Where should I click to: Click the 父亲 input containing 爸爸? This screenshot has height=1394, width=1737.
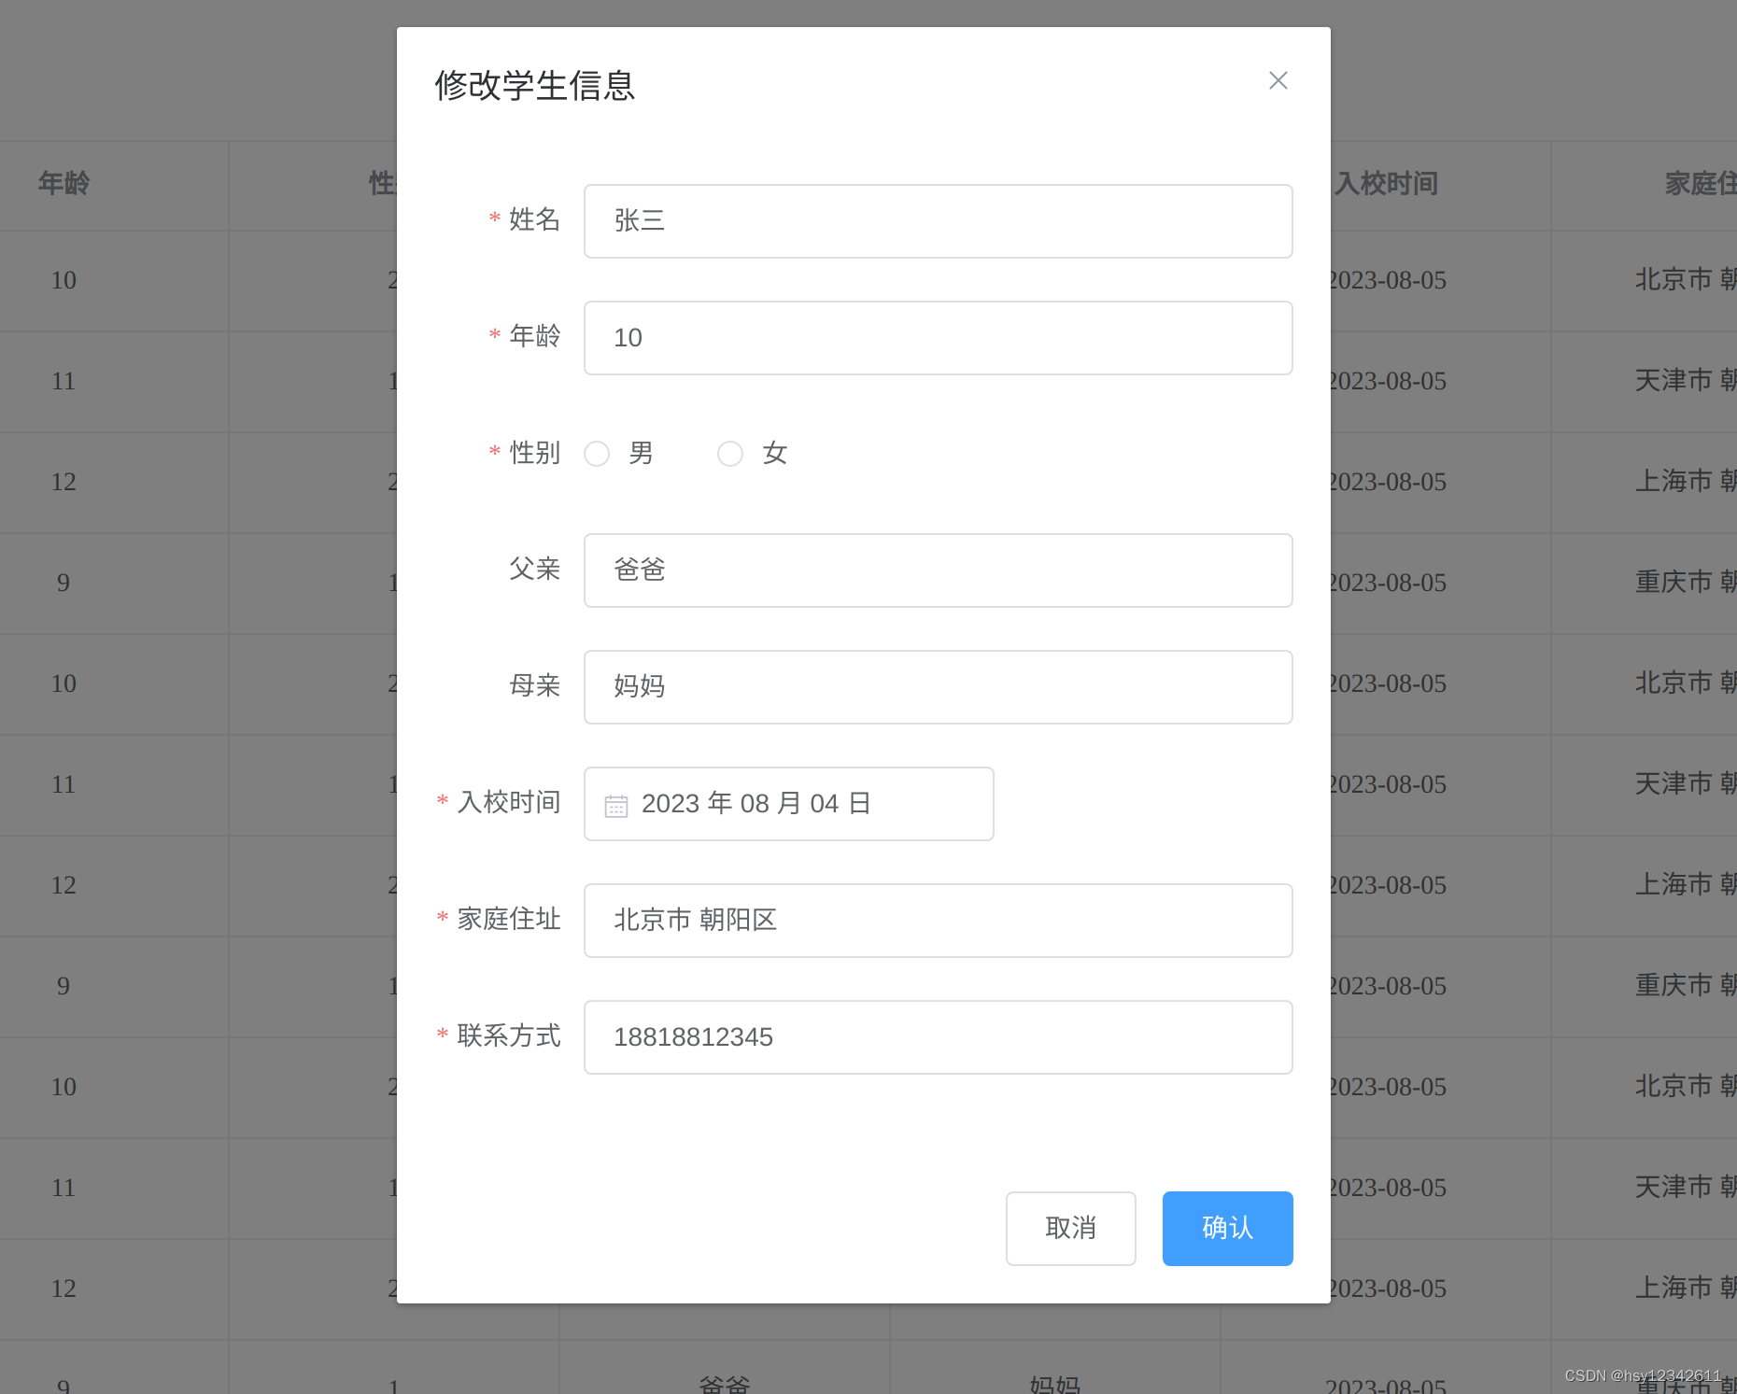[x=938, y=570]
